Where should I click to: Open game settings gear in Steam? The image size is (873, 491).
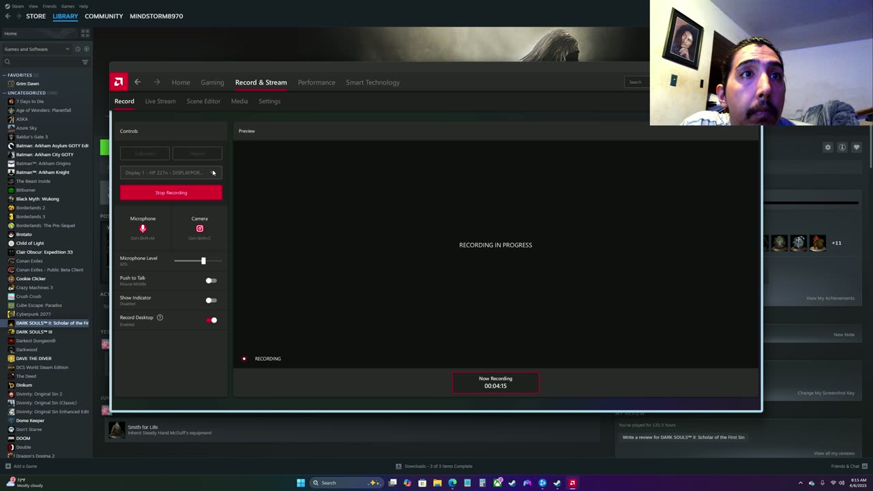[x=828, y=147]
